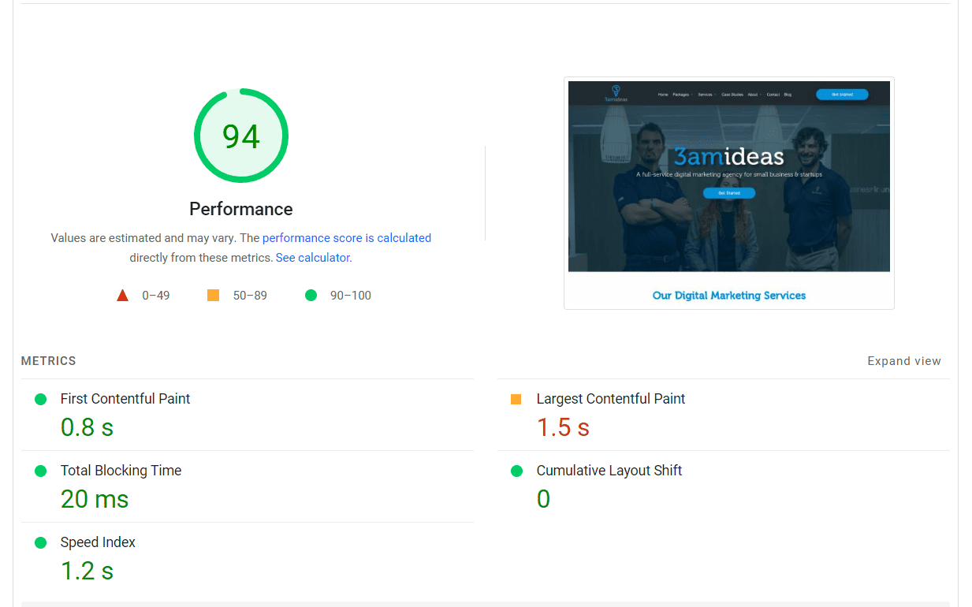The width and height of the screenshot is (972, 607).
Task: Click the 50–89 score range label
Action: point(250,296)
